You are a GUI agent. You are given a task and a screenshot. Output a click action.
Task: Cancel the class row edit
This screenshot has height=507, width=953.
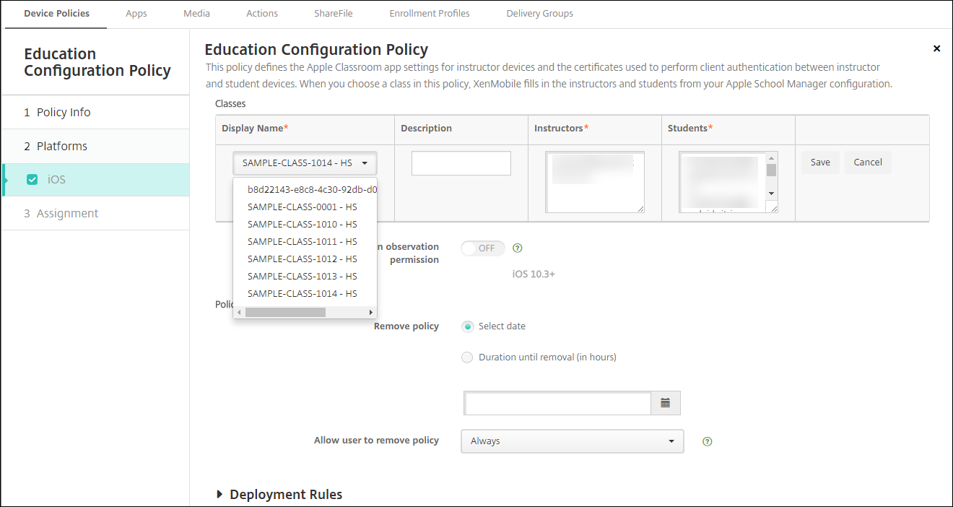[867, 162]
